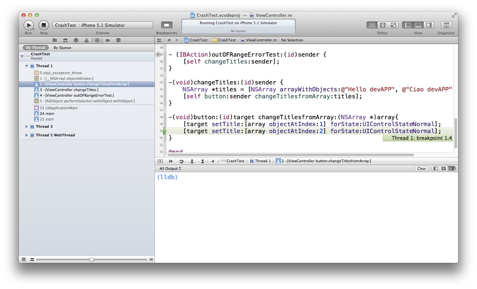This screenshot has height=289, width=477.
Task: Open the Issue navigator warning icon
Action: click(87, 40)
